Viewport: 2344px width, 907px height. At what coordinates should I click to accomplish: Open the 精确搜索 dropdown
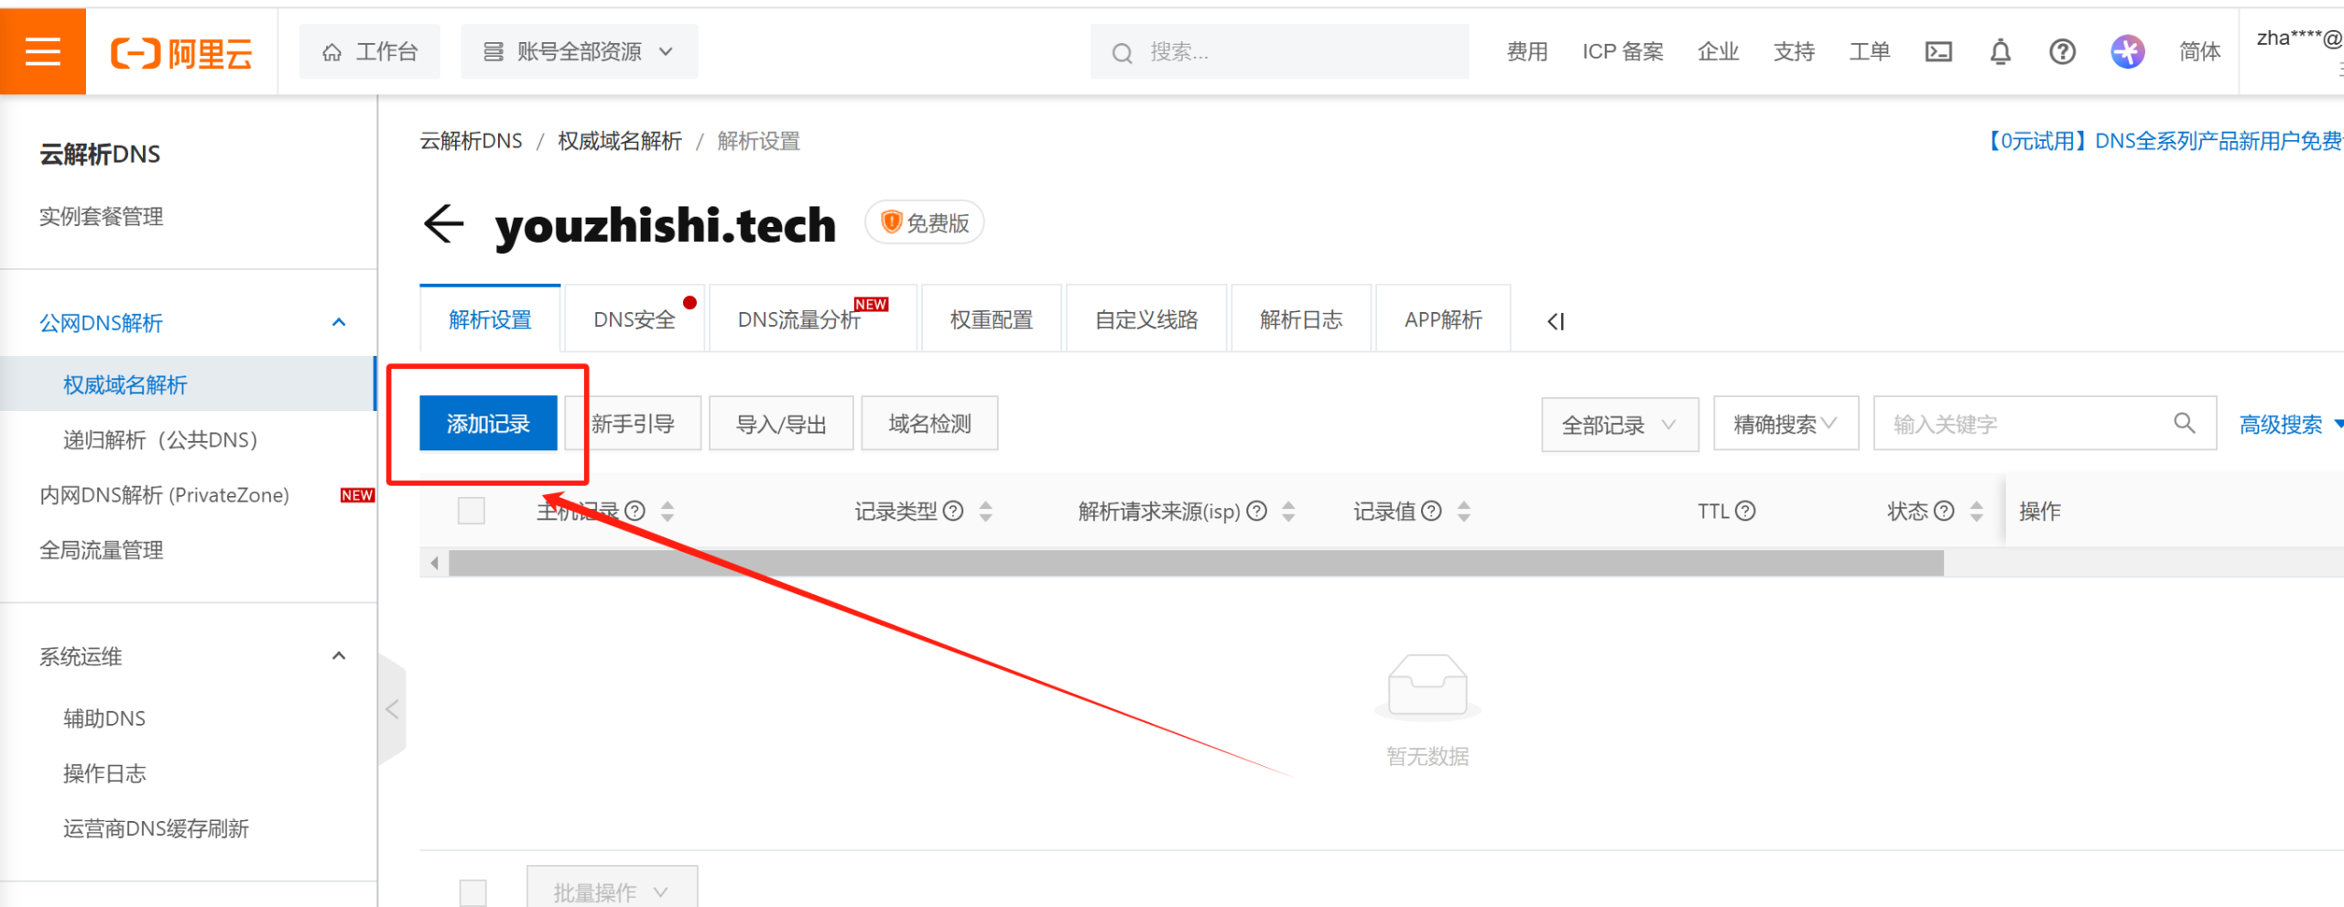coord(1785,424)
